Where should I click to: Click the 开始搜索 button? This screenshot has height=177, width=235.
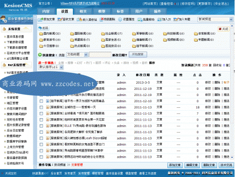(138, 55)
